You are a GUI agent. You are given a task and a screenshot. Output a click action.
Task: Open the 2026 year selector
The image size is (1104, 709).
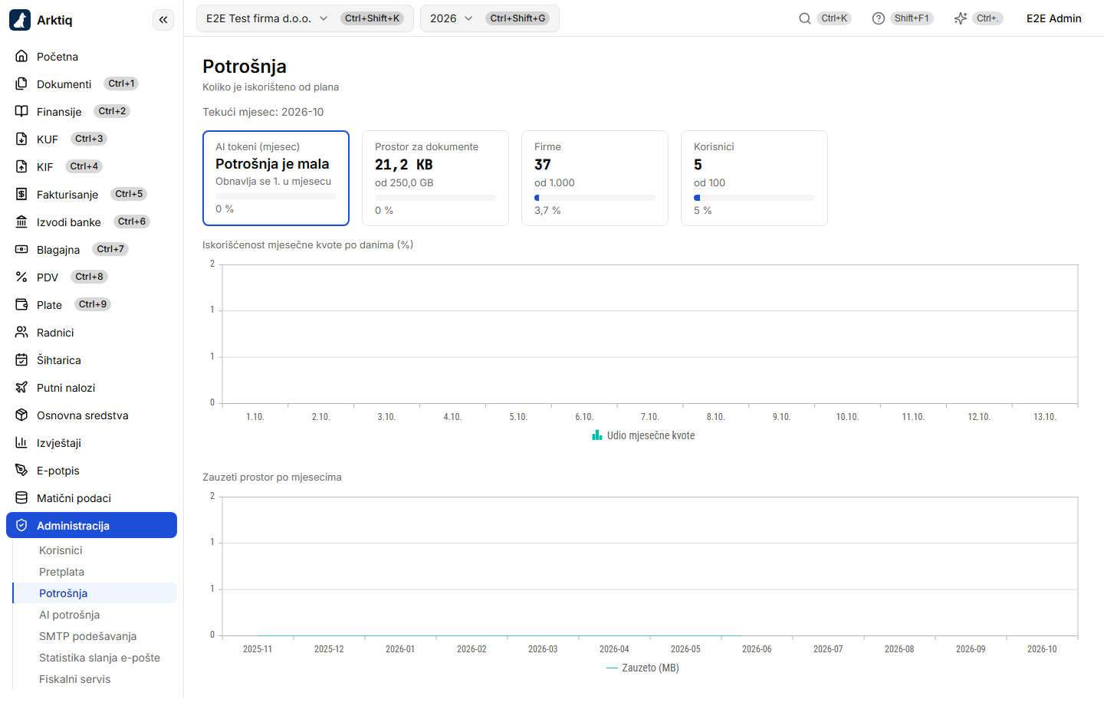coord(490,18)
